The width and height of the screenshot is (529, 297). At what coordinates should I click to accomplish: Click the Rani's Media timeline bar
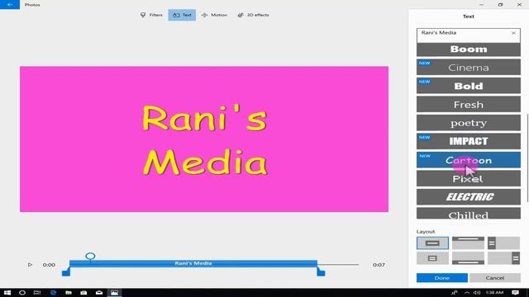click(193, 263)
